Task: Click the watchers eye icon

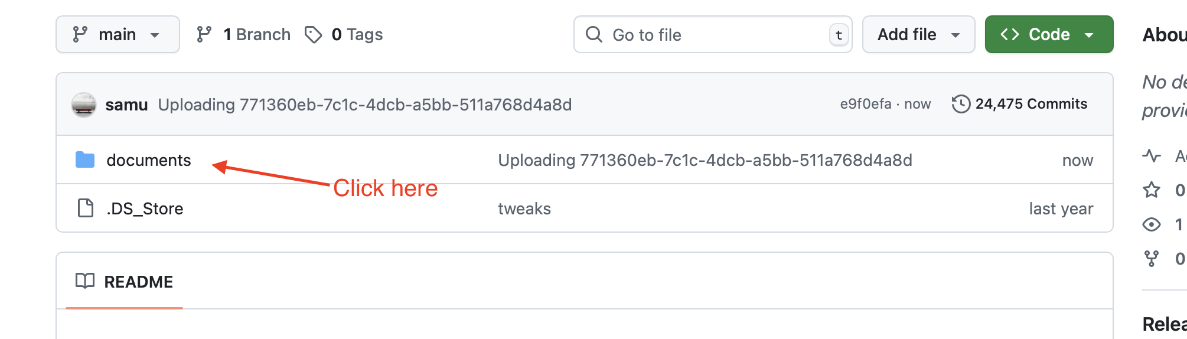Action: pos(1152,224)
